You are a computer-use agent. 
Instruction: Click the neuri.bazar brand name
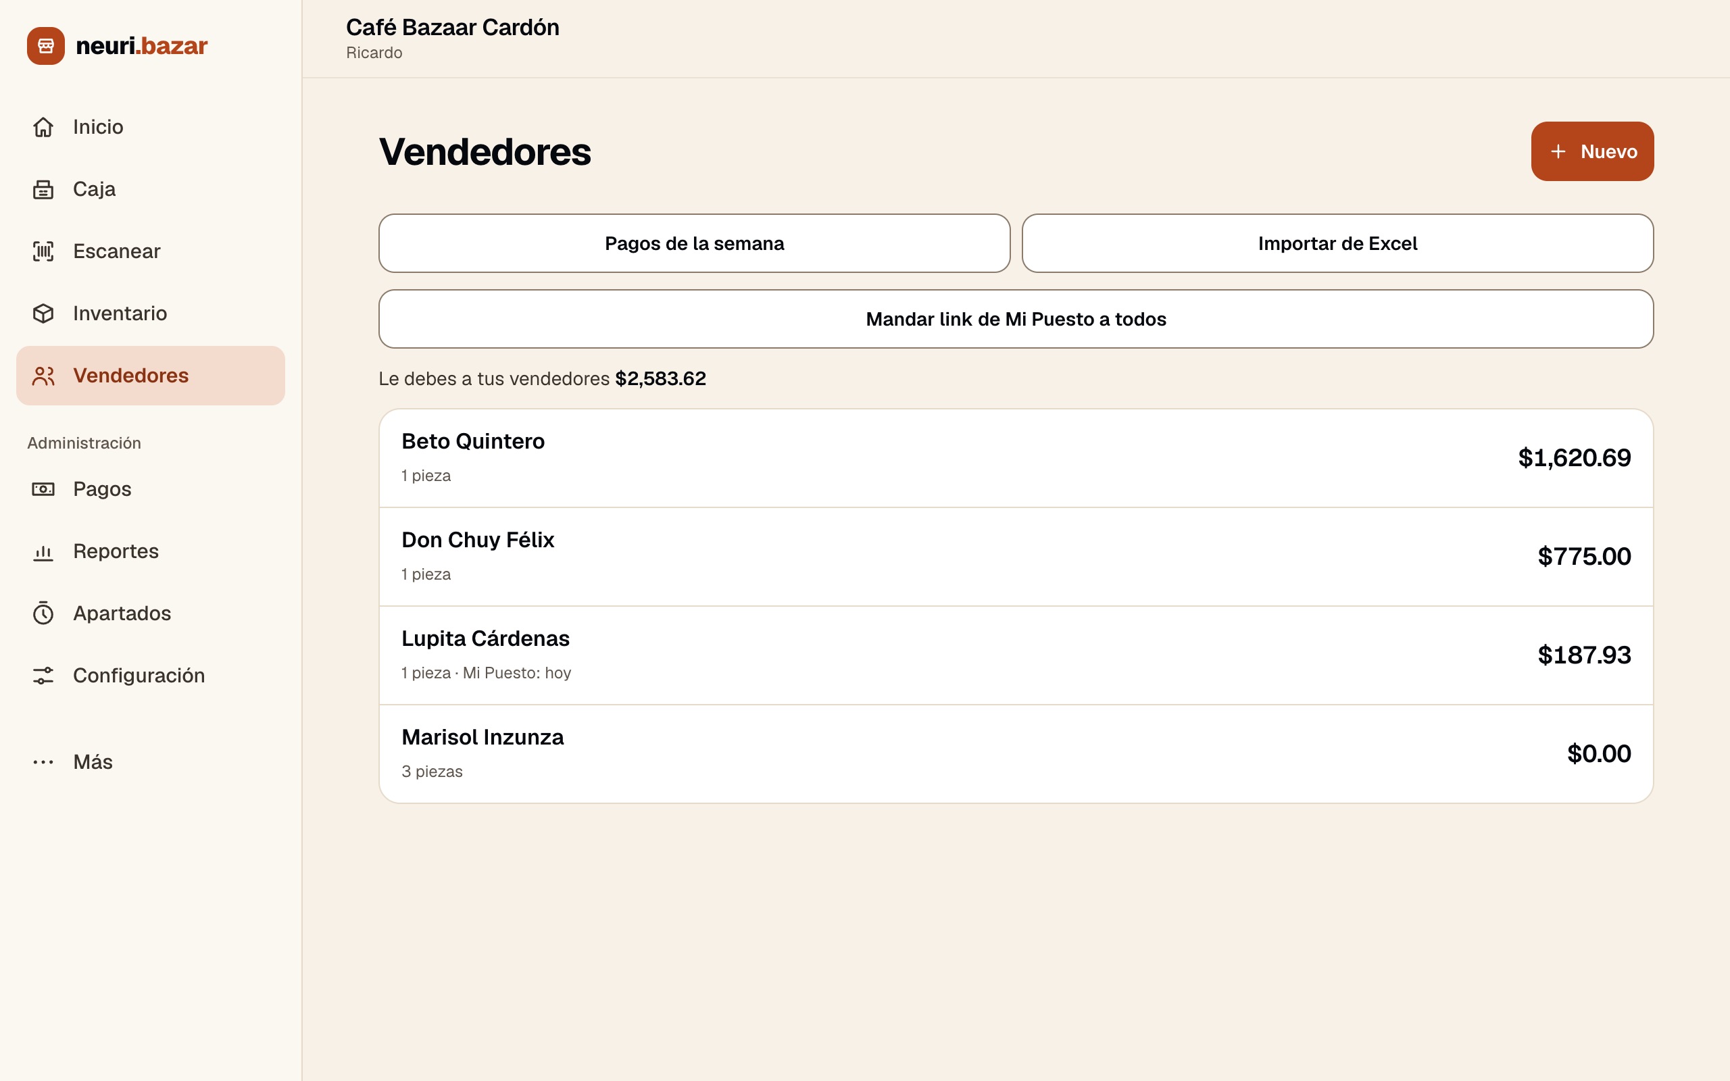coord(141,46)
